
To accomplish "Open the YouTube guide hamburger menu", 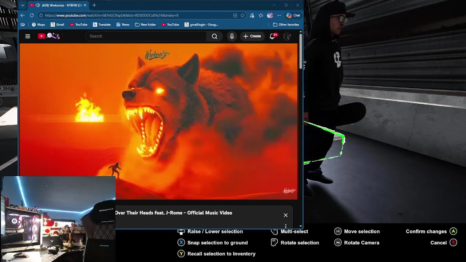I will pos(28,36).
